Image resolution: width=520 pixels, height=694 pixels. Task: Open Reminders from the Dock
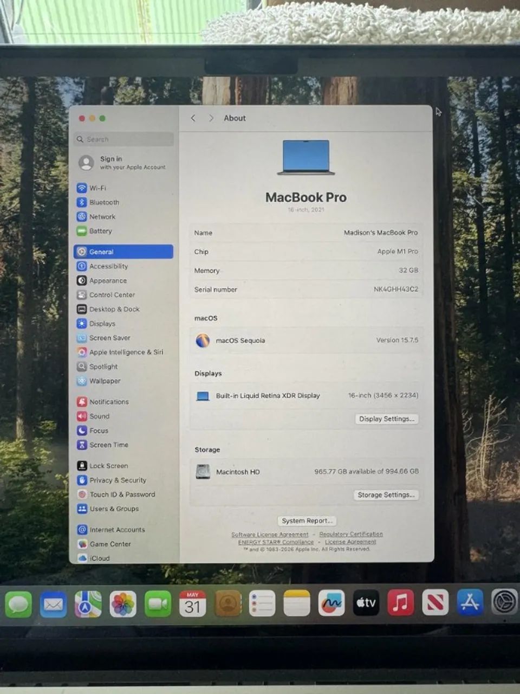[x=262, y=603]
